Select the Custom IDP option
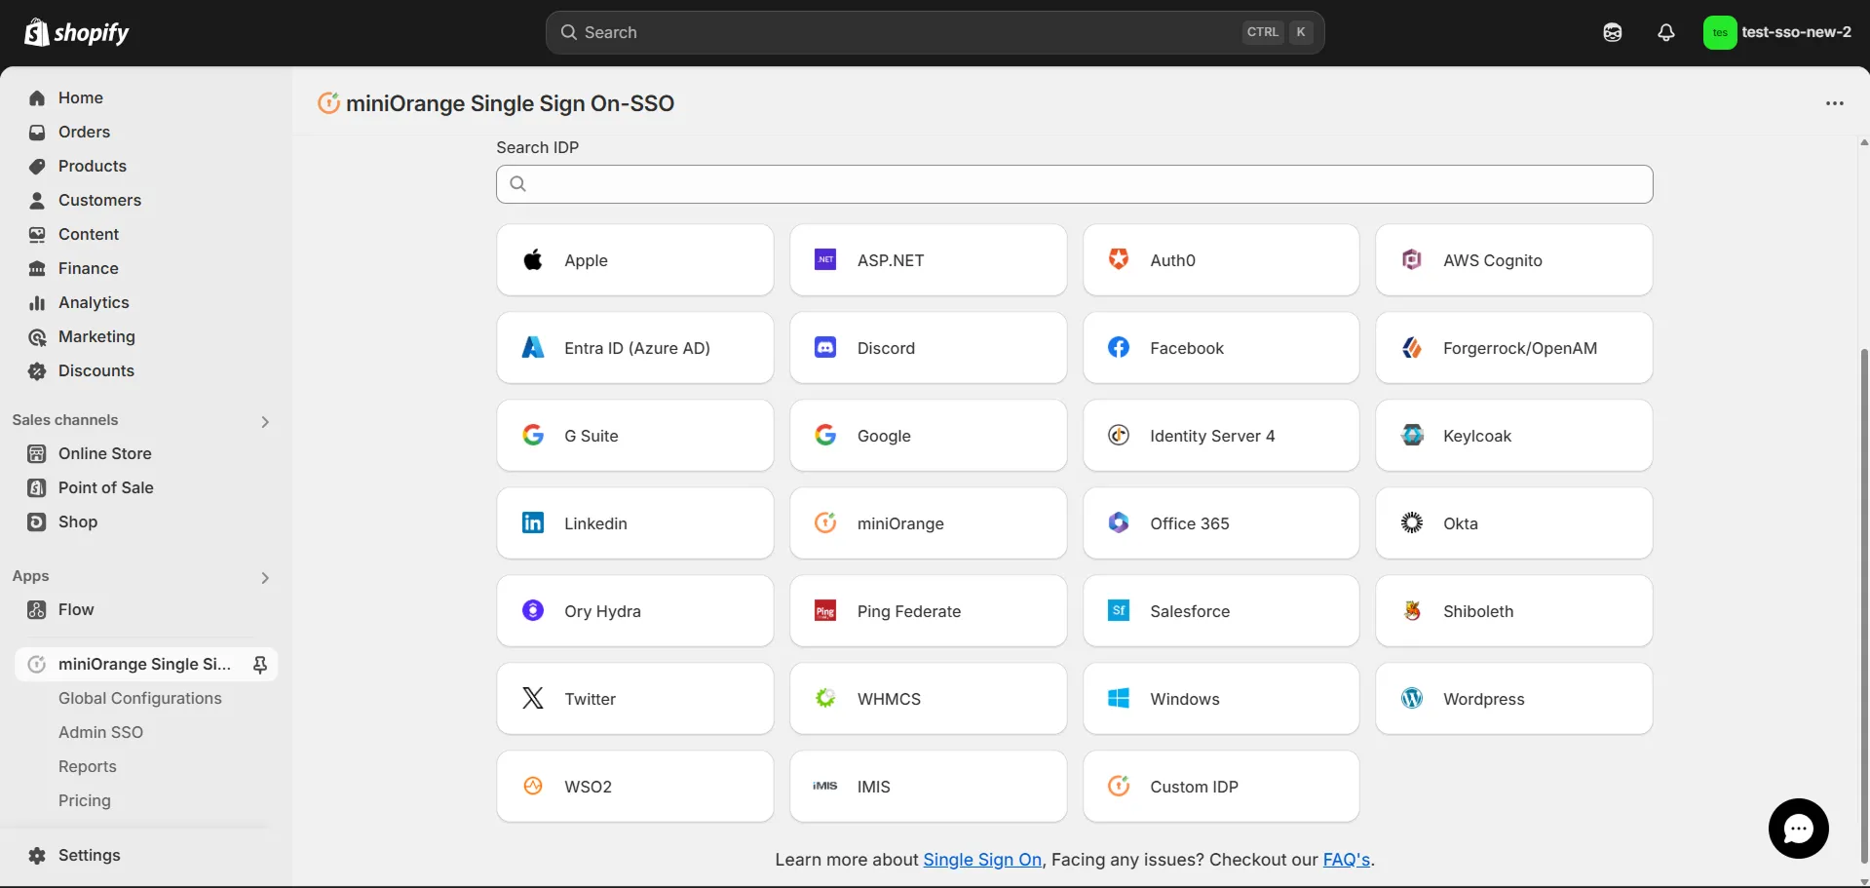 [x=1220, y=787]
